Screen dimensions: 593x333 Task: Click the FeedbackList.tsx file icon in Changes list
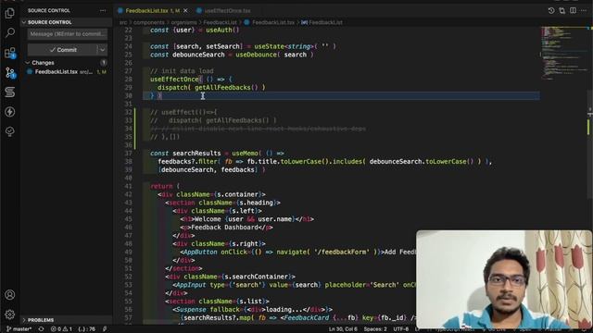click(x=30, y=72)
